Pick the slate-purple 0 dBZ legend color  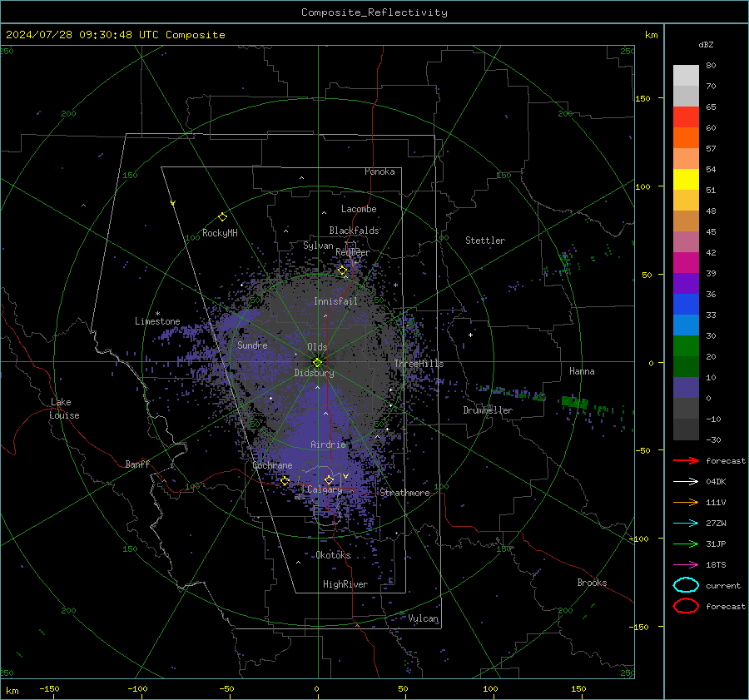pyautogui.click(x=686, y=387)
